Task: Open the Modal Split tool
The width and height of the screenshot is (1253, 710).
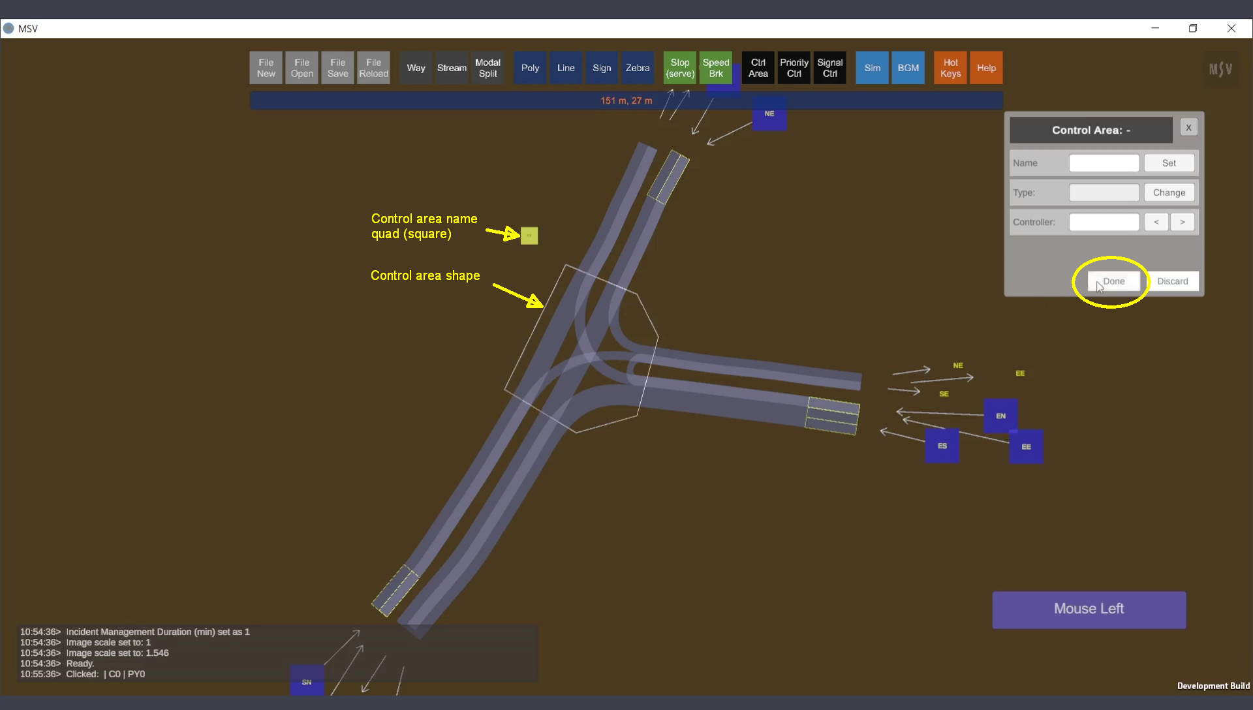Action: point(487,68)
